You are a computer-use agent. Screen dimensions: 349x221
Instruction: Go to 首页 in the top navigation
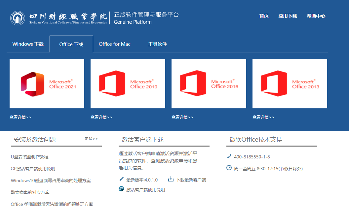tap(264, 16)
